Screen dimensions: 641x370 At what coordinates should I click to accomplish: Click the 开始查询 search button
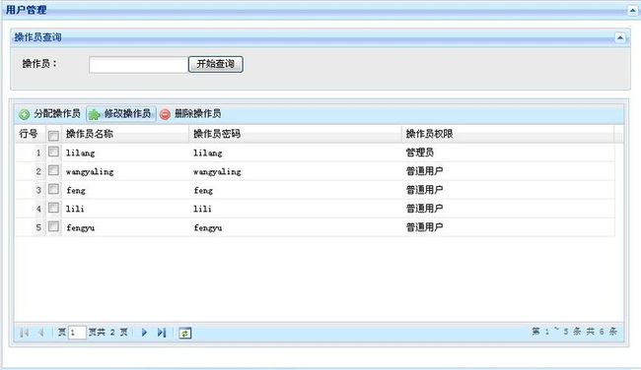(x=215, y=64)
